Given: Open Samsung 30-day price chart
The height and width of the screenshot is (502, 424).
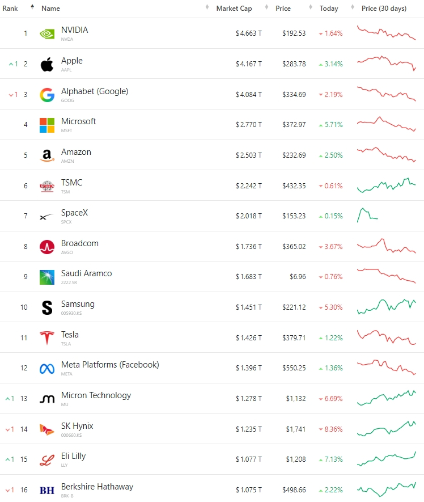Looking at the screenshot, I should [x=386, y=306].
